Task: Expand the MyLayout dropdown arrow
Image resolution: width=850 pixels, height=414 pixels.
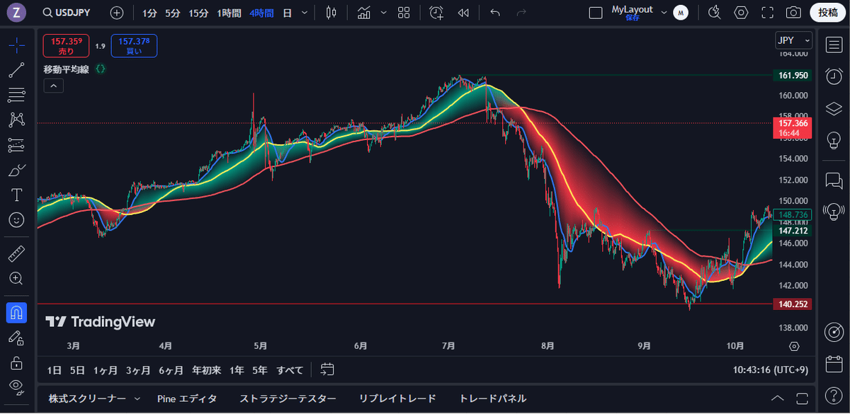Action: (x=664, y=12)
